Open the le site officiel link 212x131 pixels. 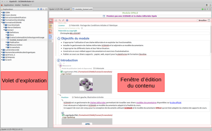point(176,103)
